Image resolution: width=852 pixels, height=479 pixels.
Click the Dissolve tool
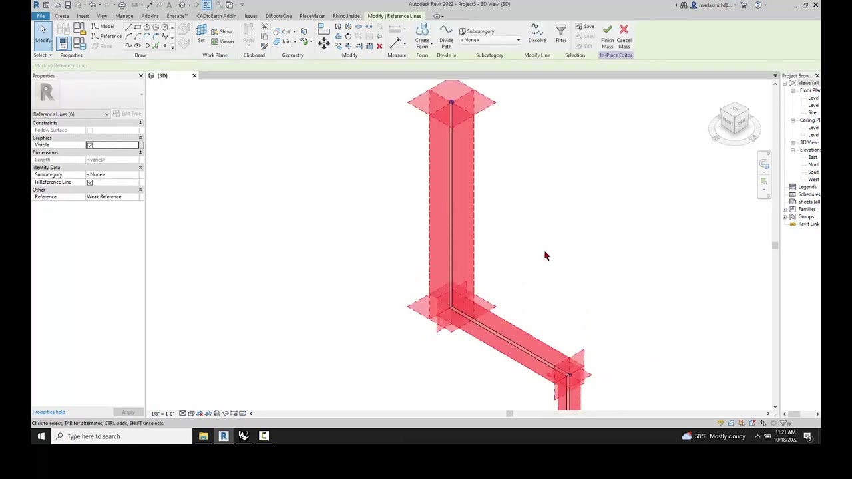pyautogui.click(x=536, y=34)
